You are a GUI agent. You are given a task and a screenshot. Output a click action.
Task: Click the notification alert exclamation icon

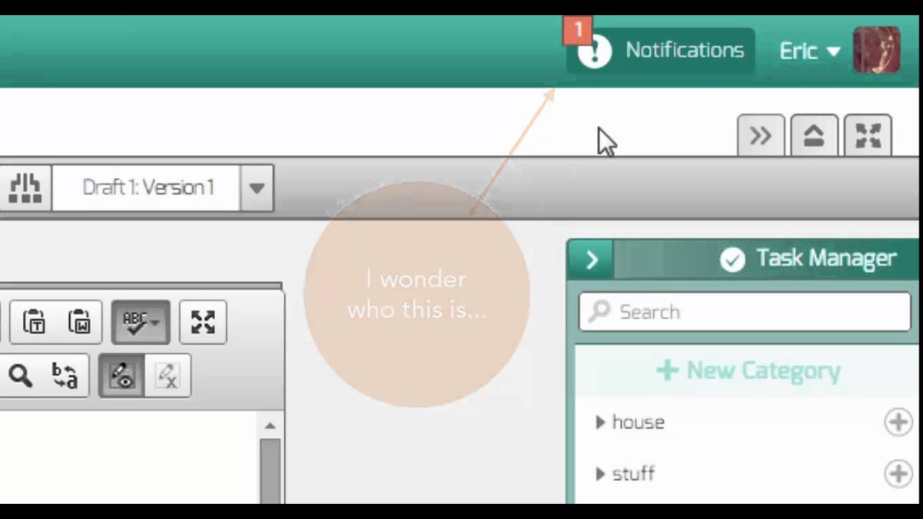click(595, 52)
